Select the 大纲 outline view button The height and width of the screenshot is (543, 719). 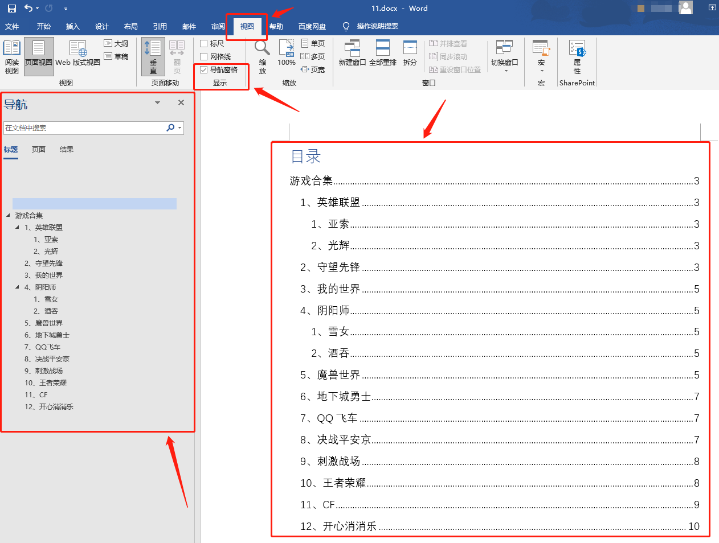(x=116, y=44)
